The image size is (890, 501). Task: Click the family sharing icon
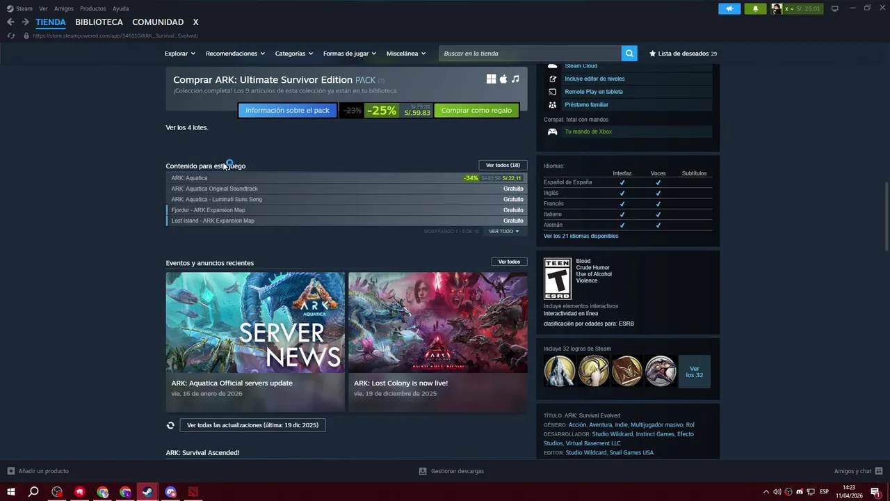coord(552,104)
